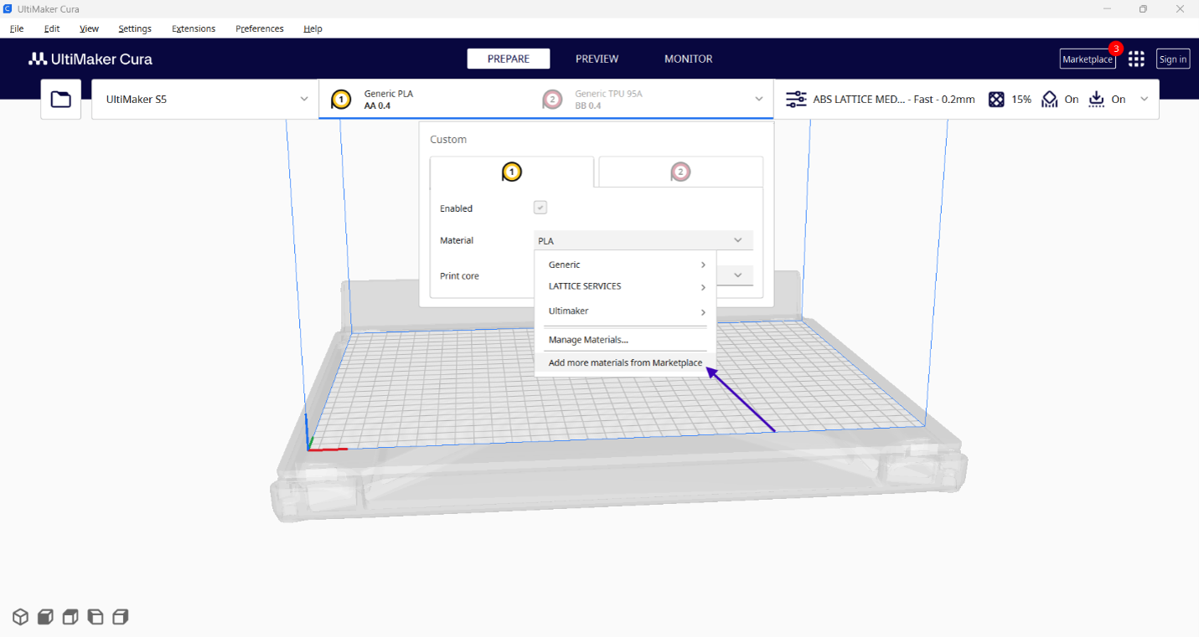Click the build plate adhesion icon
Screen dimensions: 1199x637
[x=1097, y=99]
